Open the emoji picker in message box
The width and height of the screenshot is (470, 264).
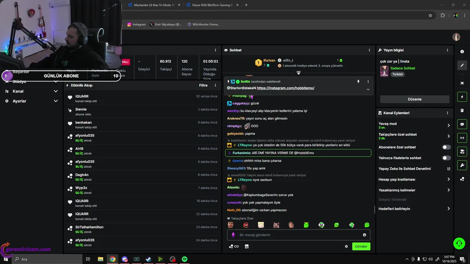pos(365,235)
